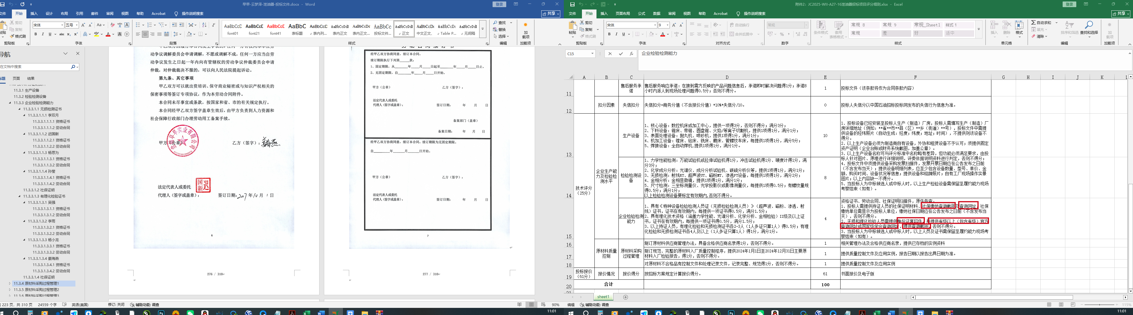Save the Word document from quick access

(x=2, y=4)
